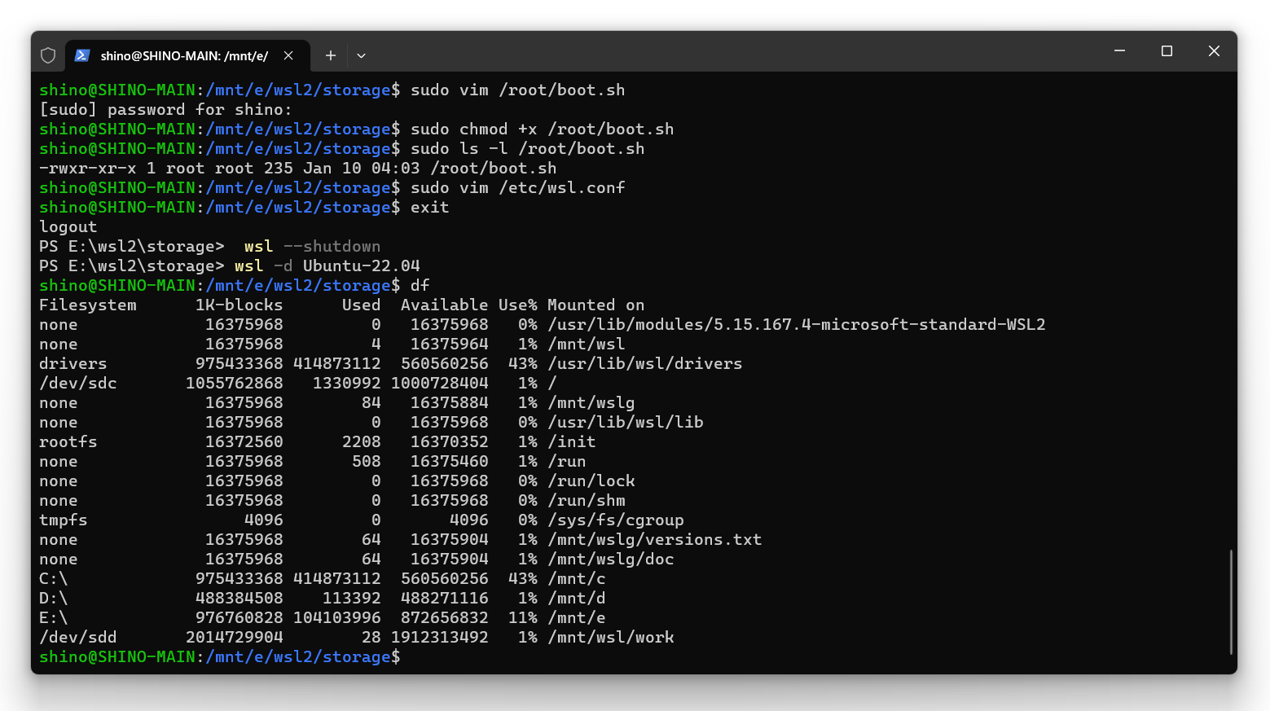Screen dimensions: 1270x711
Task: Click the '/mnt/d' mount path
Action: pyautogui.click(x=577, y=599)
